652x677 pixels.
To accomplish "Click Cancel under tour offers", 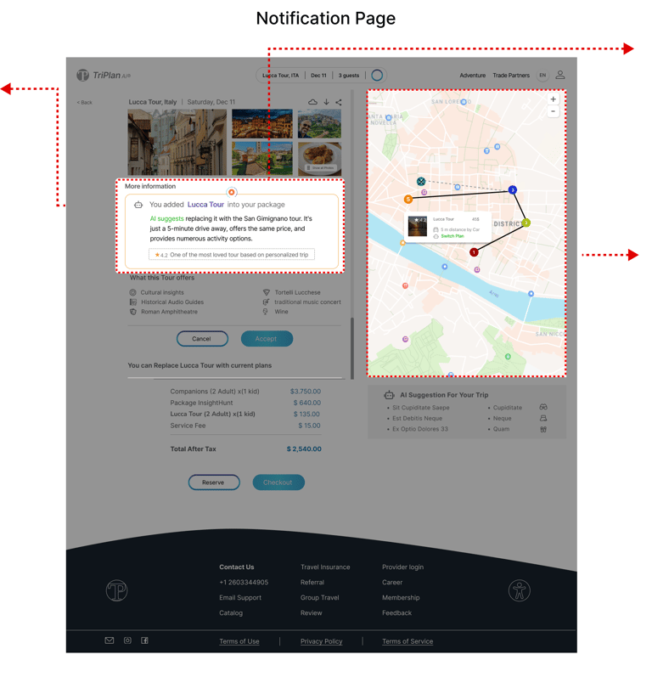I will point(202,339).
